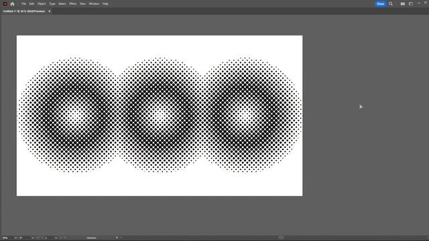
Task: Open the Select menu
Action: point(62,4)
